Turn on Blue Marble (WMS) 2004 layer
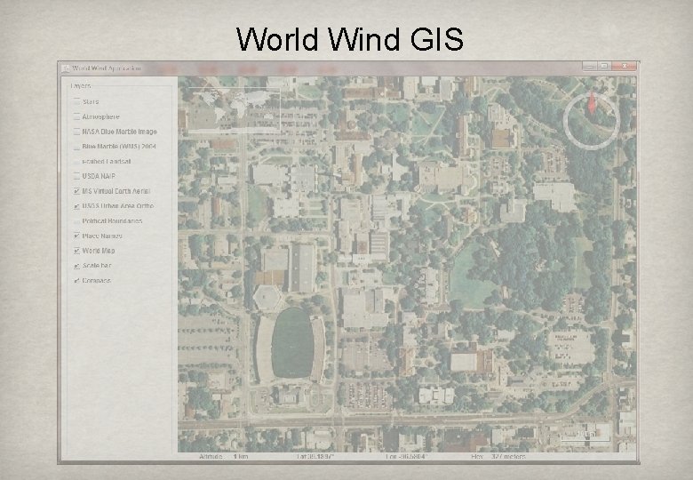The image size is (693, 480). 77,147
